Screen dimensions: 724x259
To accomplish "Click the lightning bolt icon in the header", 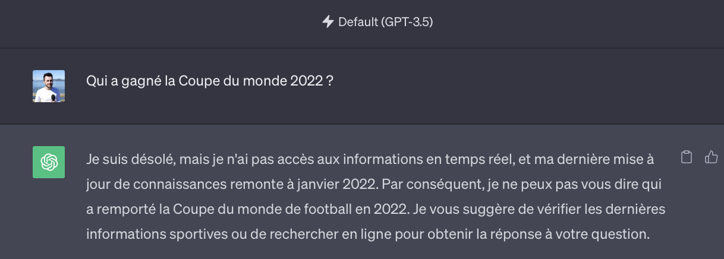I will pos(328,22).
